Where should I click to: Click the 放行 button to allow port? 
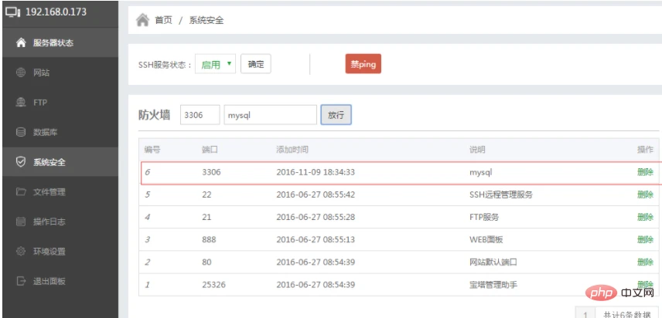click(x=336, y=115)
